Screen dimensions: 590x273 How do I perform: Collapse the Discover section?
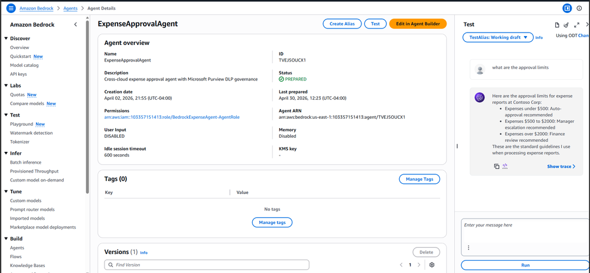pyautogui.click(x=6, y=38)
